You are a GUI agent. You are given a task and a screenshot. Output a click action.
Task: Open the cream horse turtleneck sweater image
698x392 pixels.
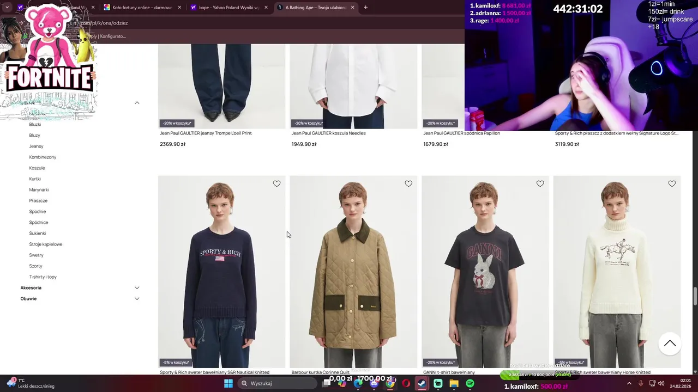(617, 271)
